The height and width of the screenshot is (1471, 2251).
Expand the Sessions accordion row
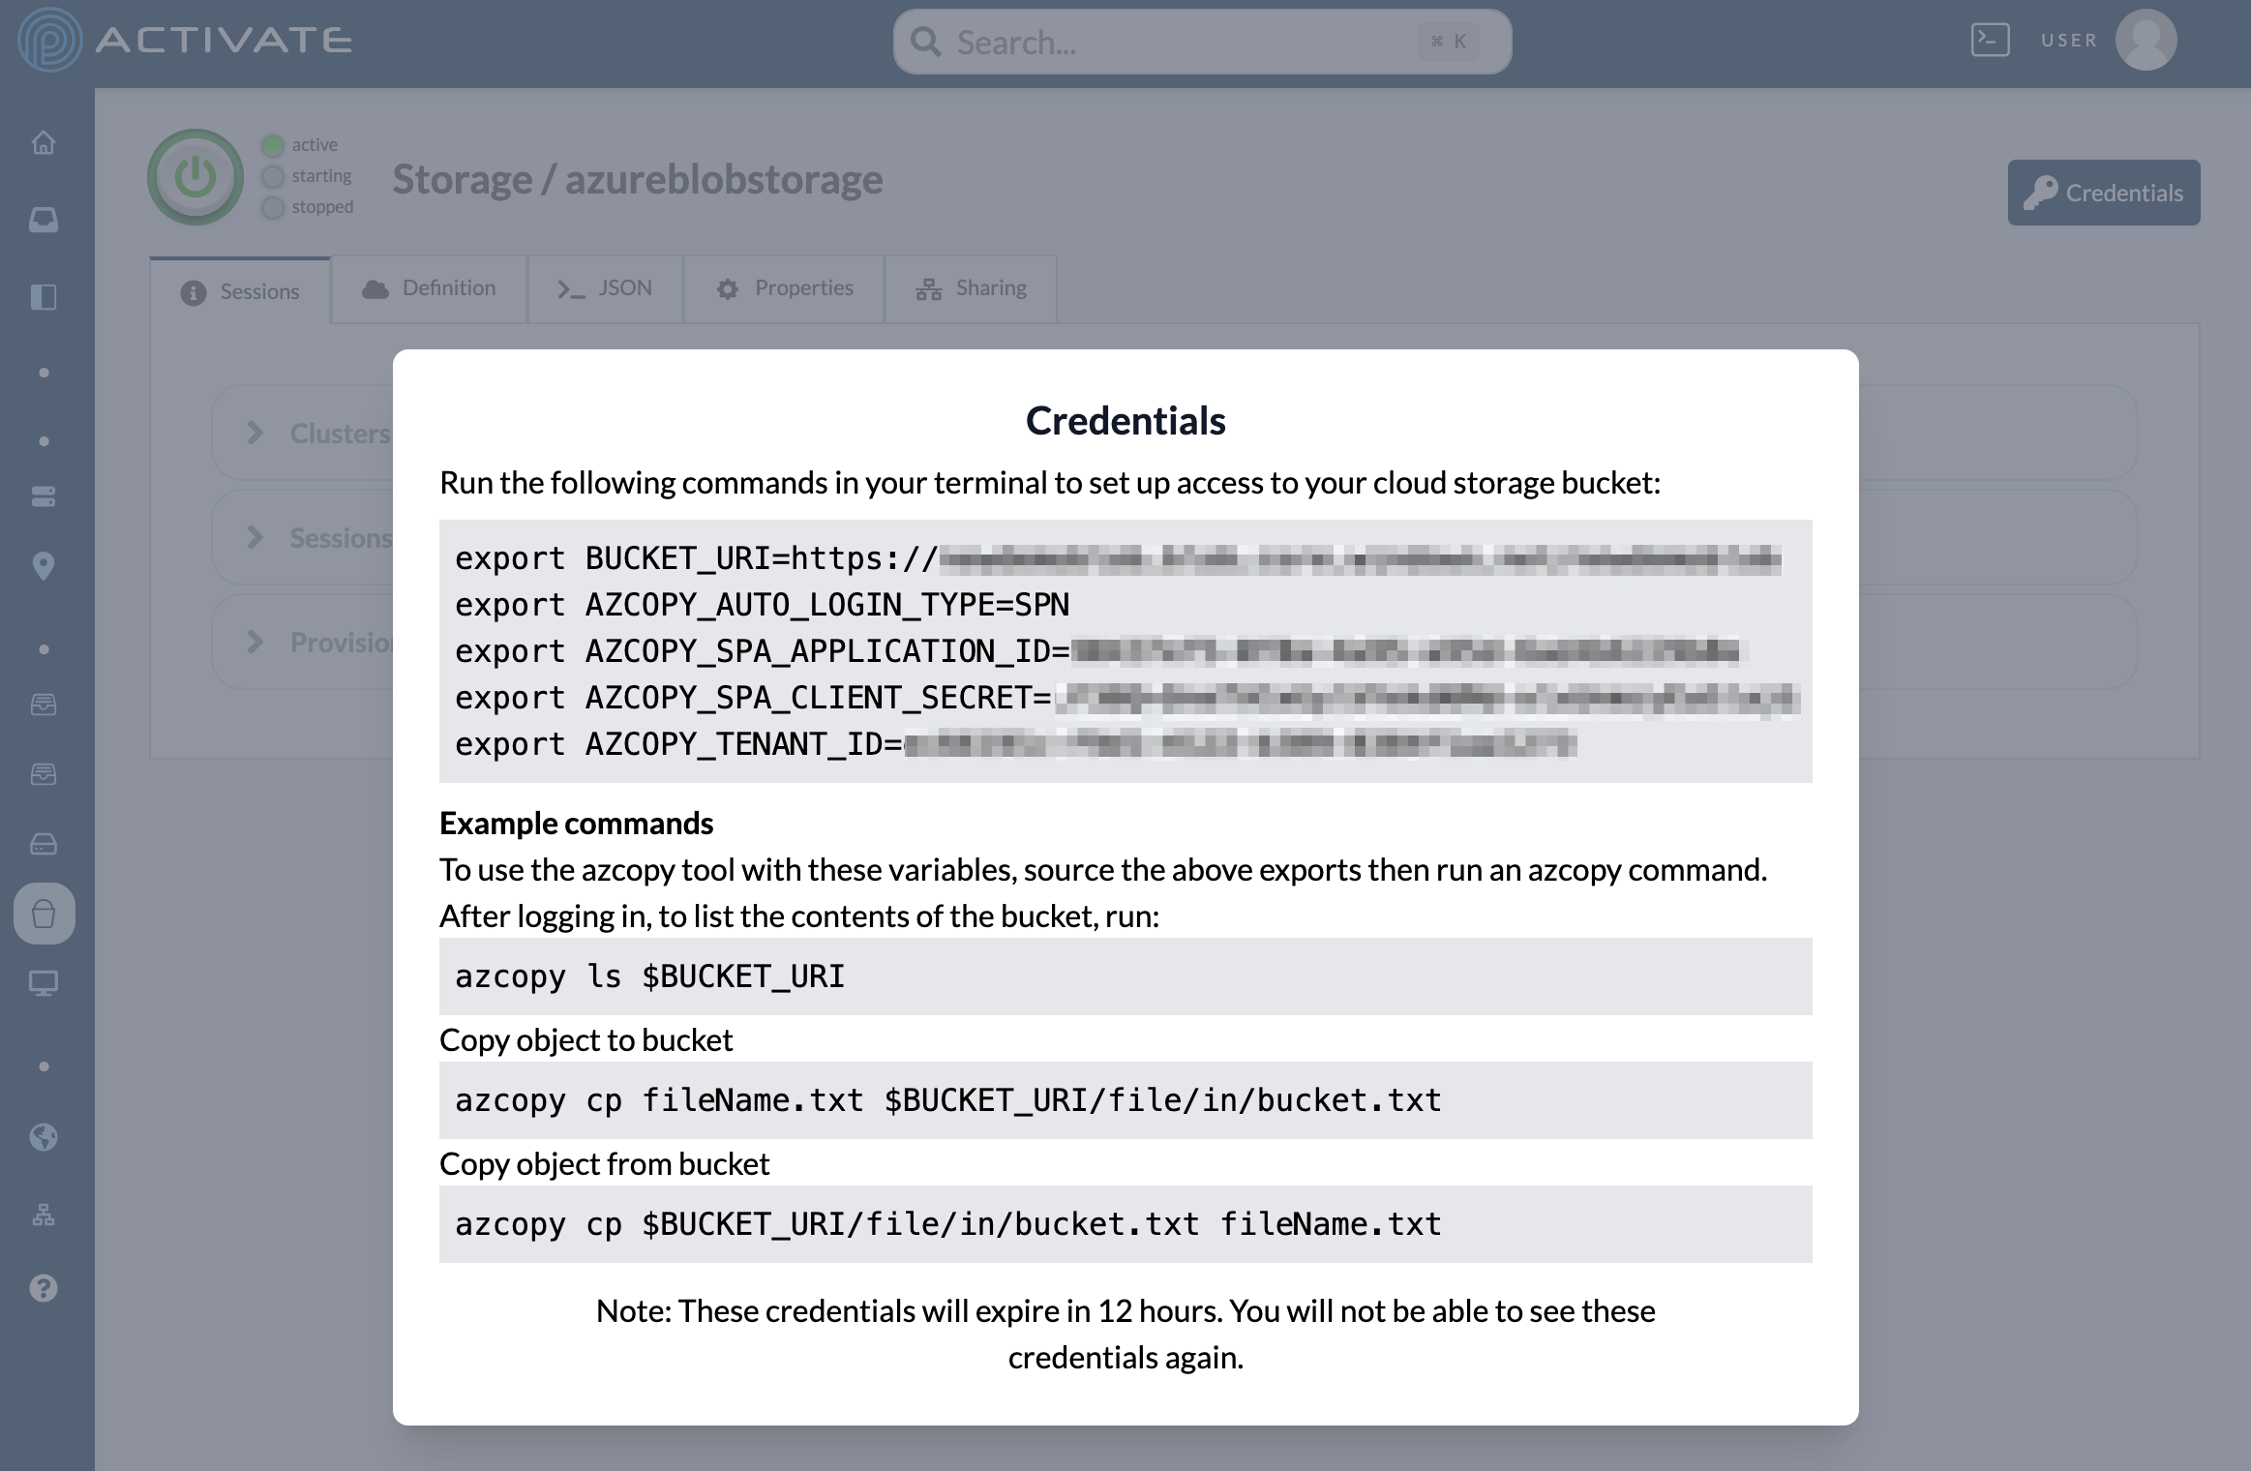click(255, 537)
